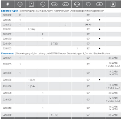Image resolution: width=122 pixels, height=119 pixels.
Task: Select article number 928.008
Action: coord(7,93)
